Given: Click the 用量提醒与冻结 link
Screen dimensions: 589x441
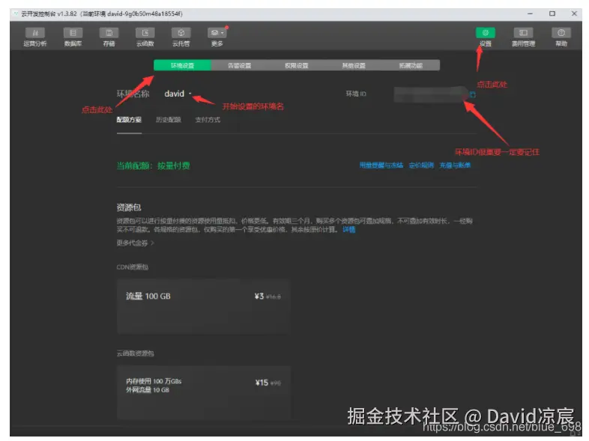Looking at the screenshot, I should [381, 165].
